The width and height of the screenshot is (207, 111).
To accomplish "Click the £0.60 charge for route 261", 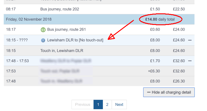I will [x=155, y=29].
